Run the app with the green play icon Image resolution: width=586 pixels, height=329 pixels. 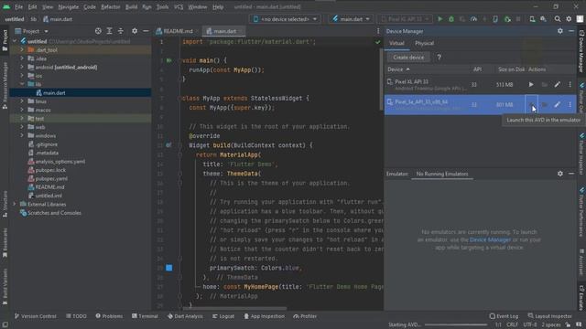coord(439,19)
